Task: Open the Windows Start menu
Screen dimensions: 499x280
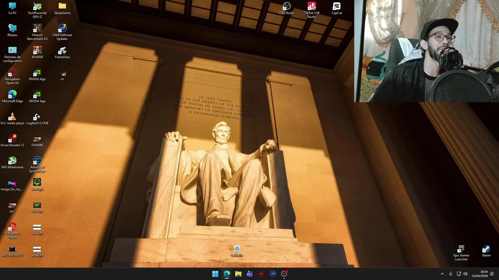Action: point(215,274)
